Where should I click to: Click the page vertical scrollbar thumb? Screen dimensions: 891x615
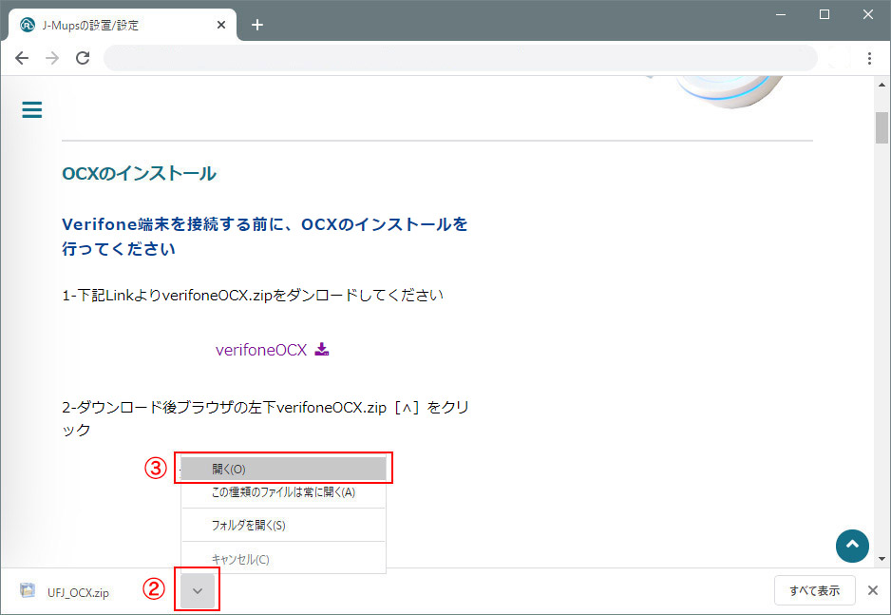pos(882,126)
